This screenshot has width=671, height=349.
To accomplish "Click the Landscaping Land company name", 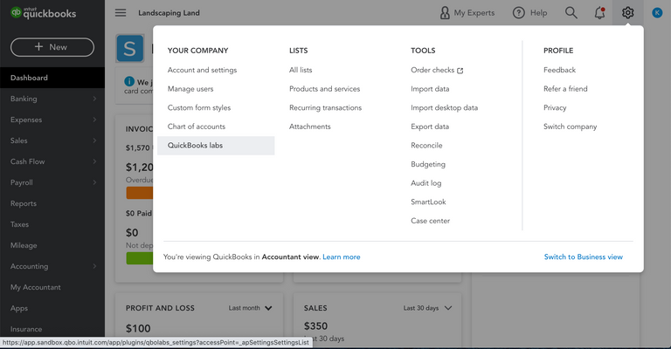I will tap(169, 13).
